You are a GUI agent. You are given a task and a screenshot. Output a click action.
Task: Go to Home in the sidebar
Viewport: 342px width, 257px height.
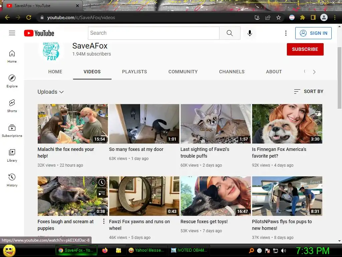coord(12,57)
